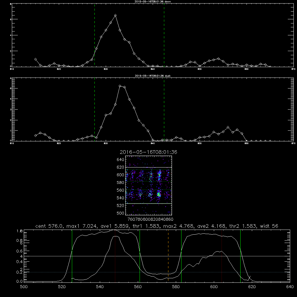
Task: Click bottom plot x-axis label 540
Action: tap(100, 287)
